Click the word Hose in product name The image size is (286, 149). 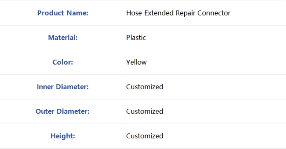point(134,13)
